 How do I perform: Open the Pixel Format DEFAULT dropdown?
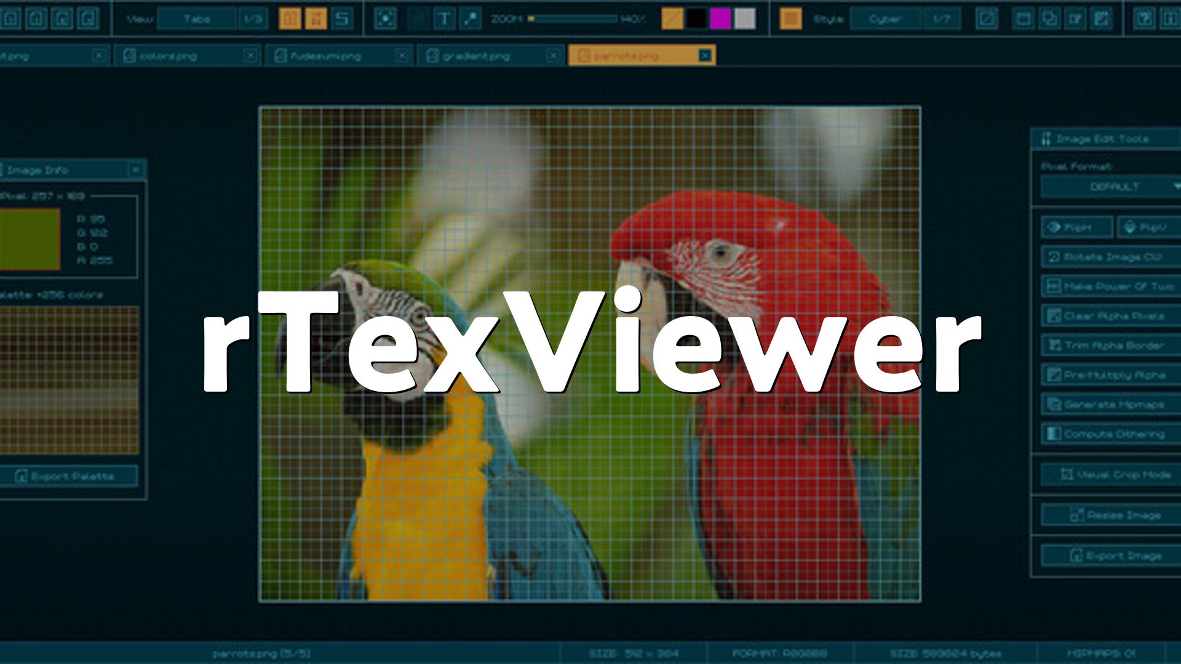click(x=1113, y=186)
